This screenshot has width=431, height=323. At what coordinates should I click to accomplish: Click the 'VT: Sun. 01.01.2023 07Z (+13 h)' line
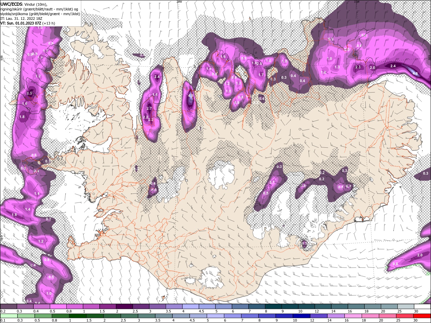tap(28, 23)
